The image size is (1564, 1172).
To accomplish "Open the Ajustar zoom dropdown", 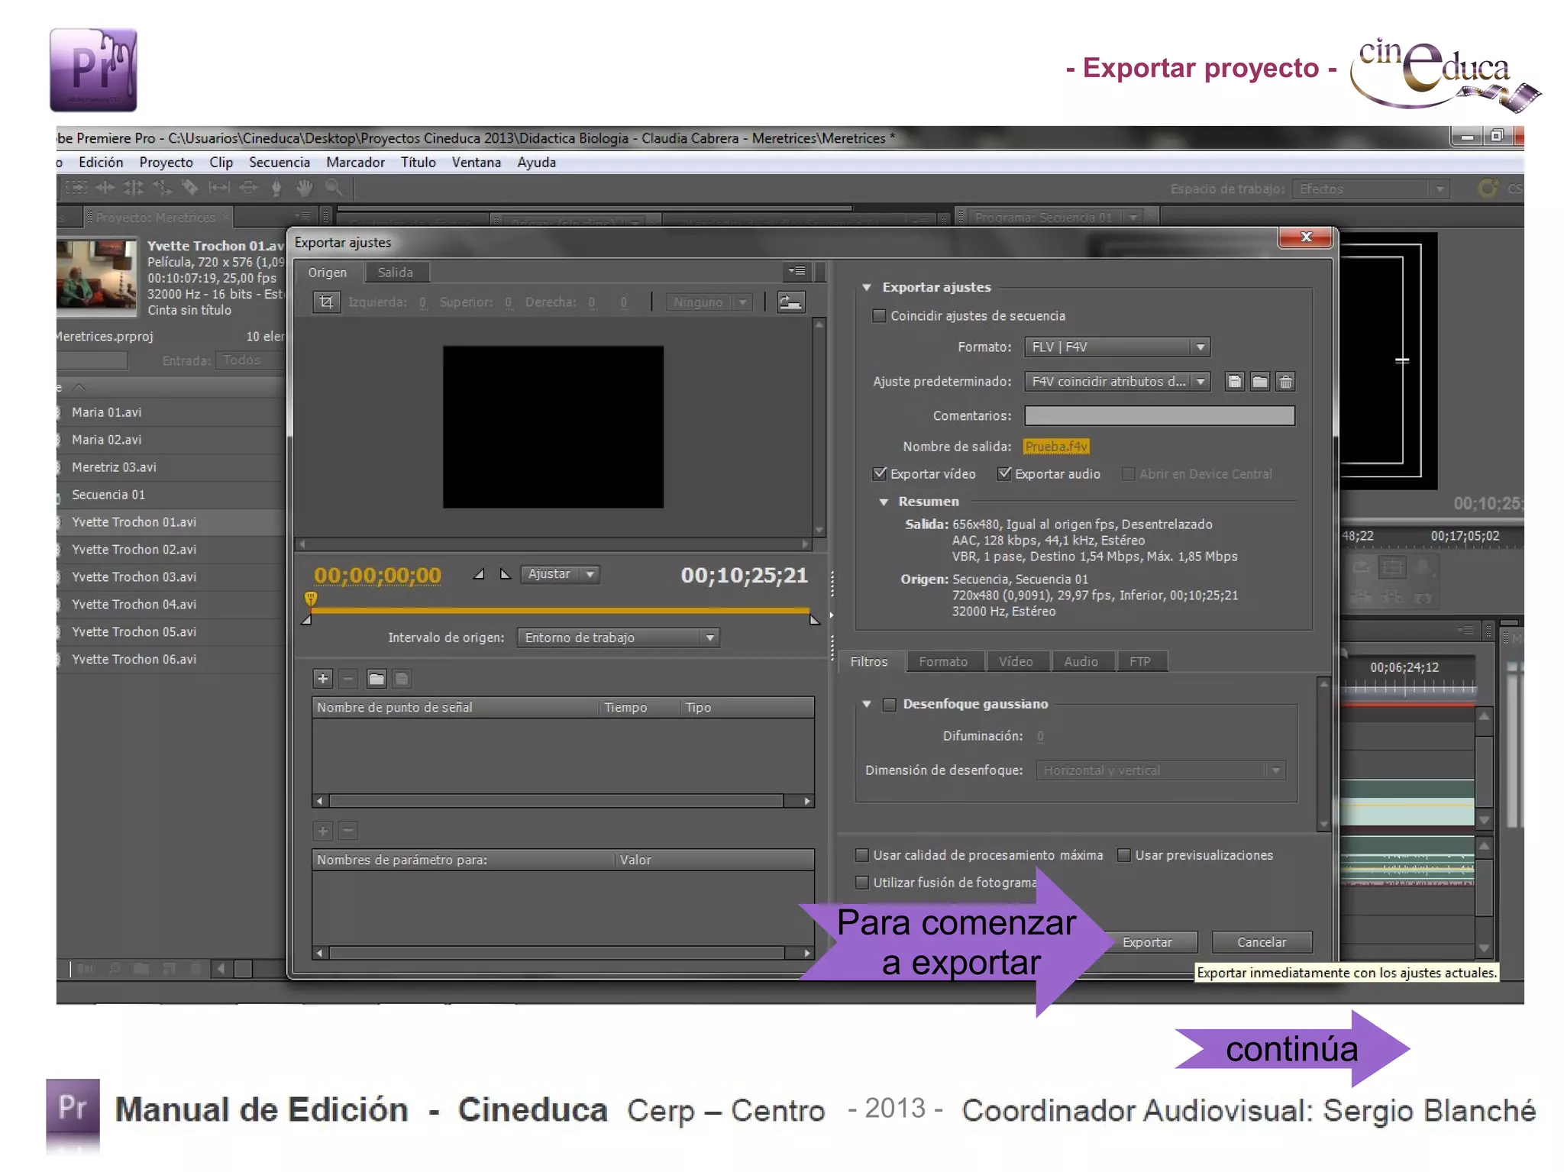I will click(560, 574).
